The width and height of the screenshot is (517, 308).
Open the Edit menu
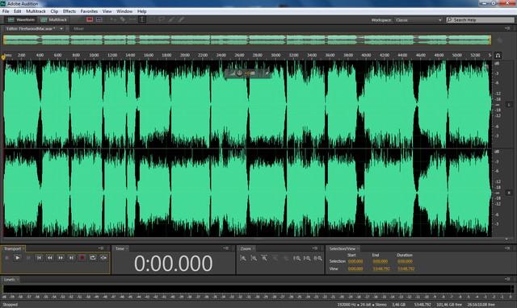[x=17, y=11]
